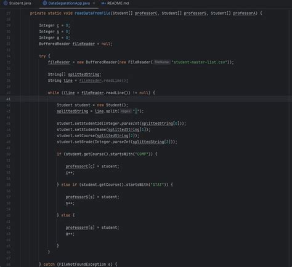The width and height of the screenshot is (292, 267).
Task: Click the class icon on Student.java tab
Action: point(6,3)
